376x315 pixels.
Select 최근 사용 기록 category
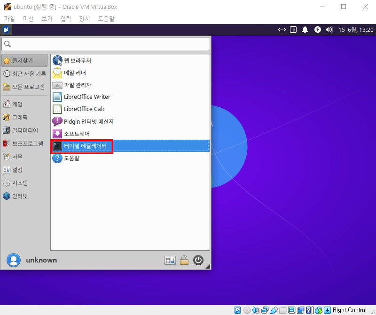click(24, 74)
